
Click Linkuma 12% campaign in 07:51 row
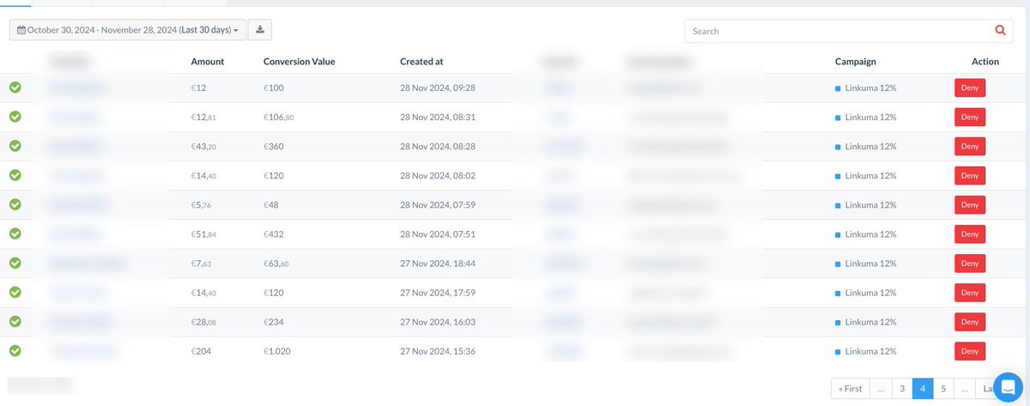(871, 233)
